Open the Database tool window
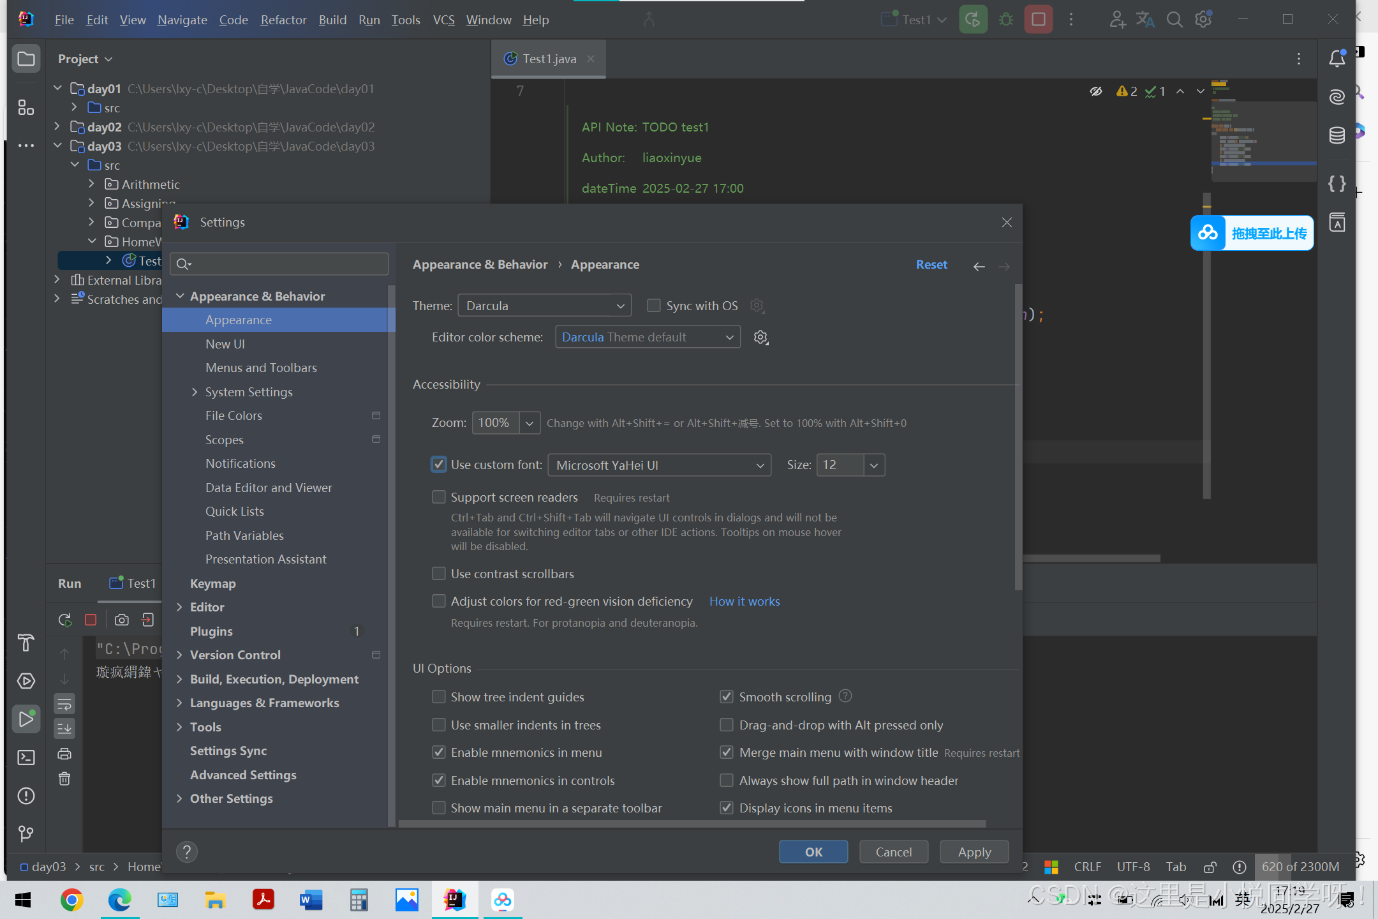Image resolution: width=1378 pixels, height=919 pixels. pyautogui.click(x=1337, y=135)
